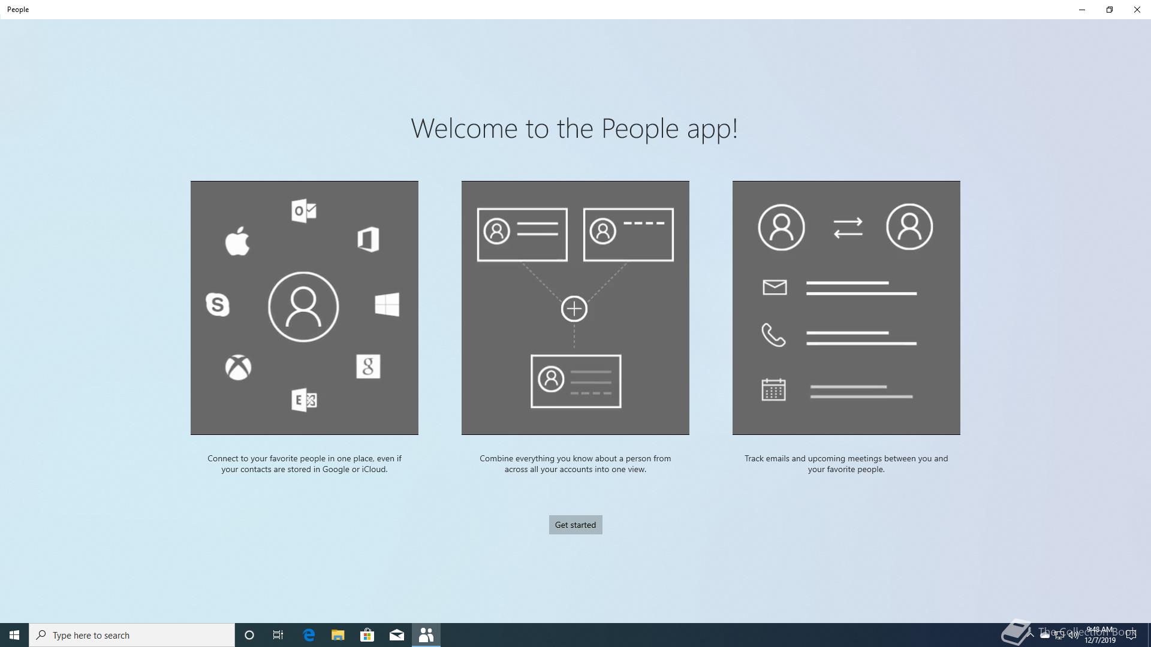1151x647 pixels.
Task: Open File Explorer from taskbar
Action: [338, 635]
